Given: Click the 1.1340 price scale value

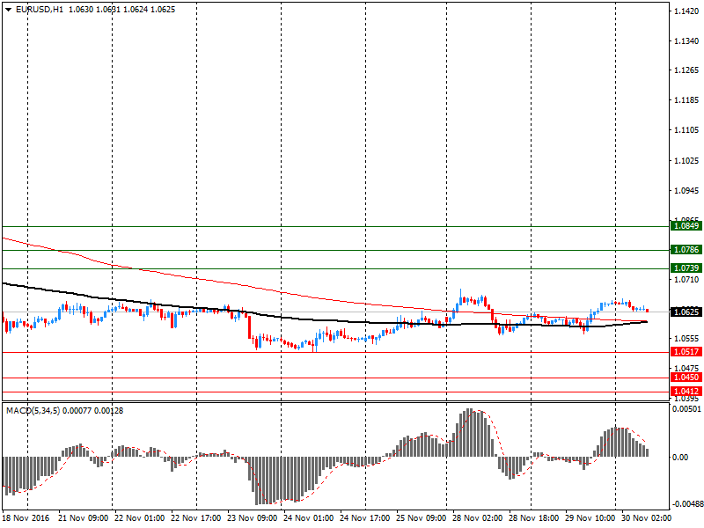Looking at the screenshot, I should [687, 40].
